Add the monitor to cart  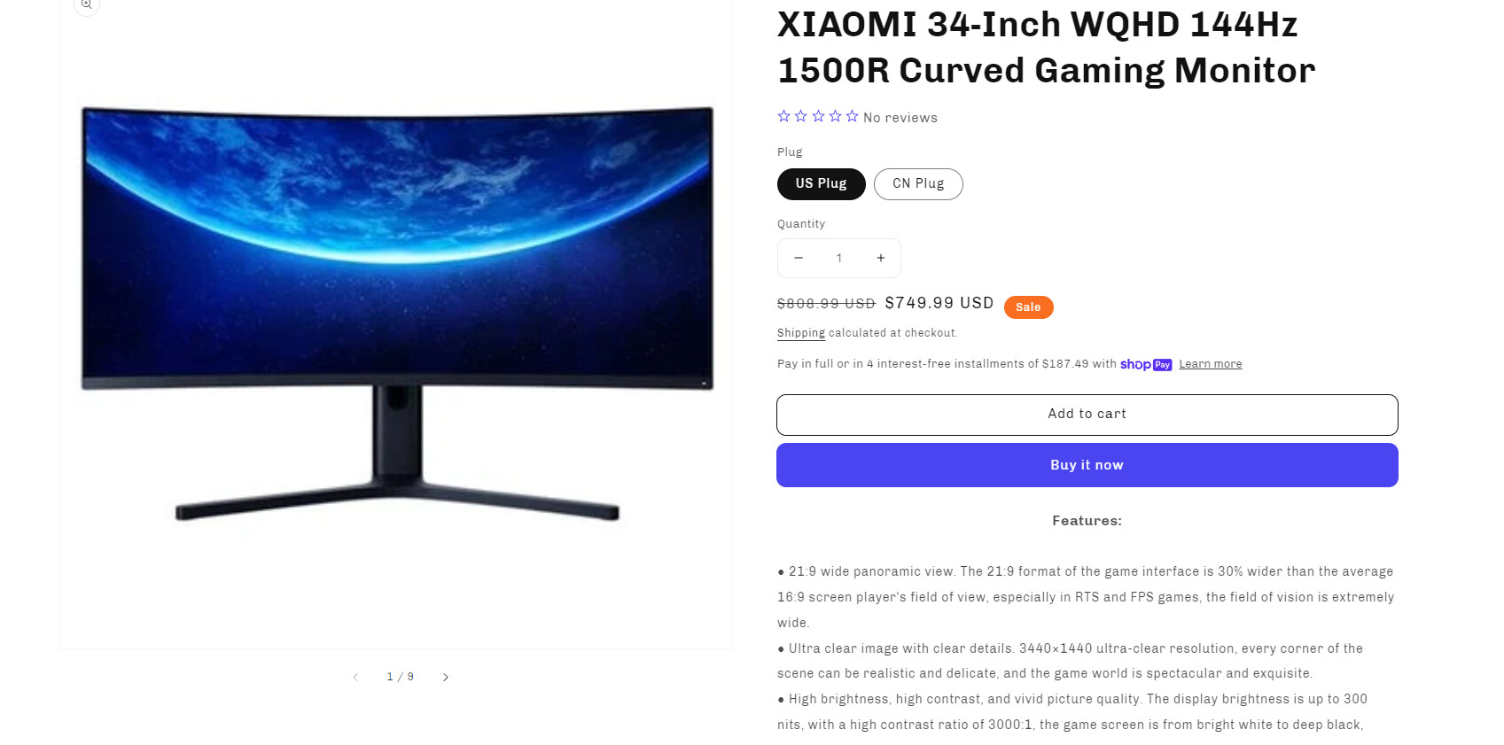(x=1087, y=415)
